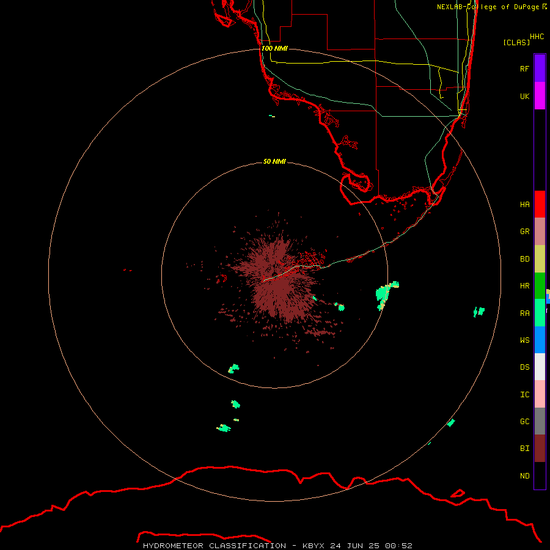Viewport: 550px width, 550px height.
Task: Click the [CLAS] units label
Action: click(516, 42)
